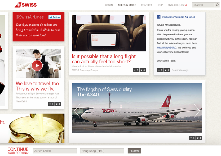Open the bit.ly link in Facebook post
Screen dimensions: 221x156
pyautogui.click(x=167, y=48)
